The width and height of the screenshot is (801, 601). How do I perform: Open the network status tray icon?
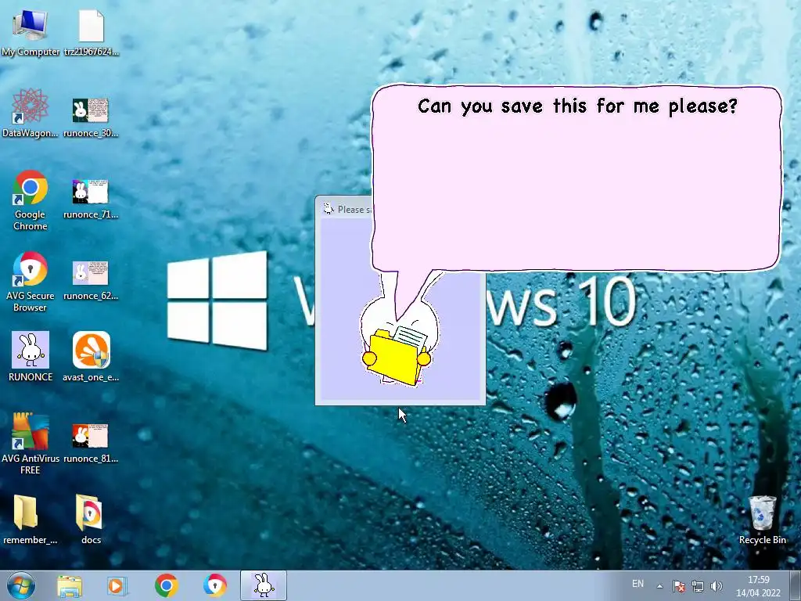(697, 586)
